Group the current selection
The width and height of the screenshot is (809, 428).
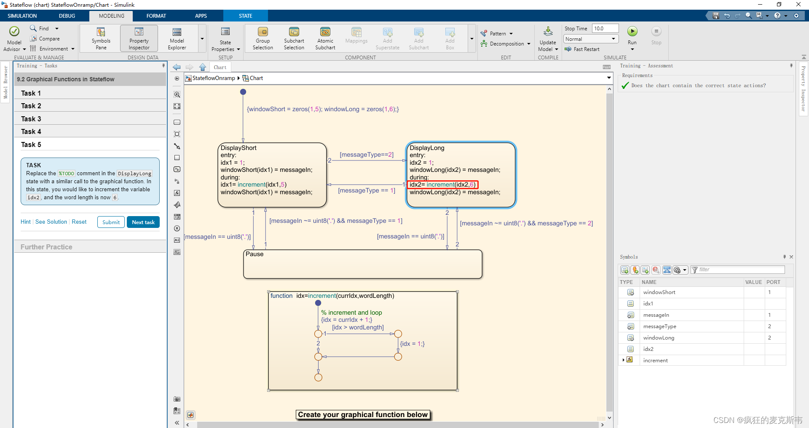pyautogui.click(x=263, y=38)
